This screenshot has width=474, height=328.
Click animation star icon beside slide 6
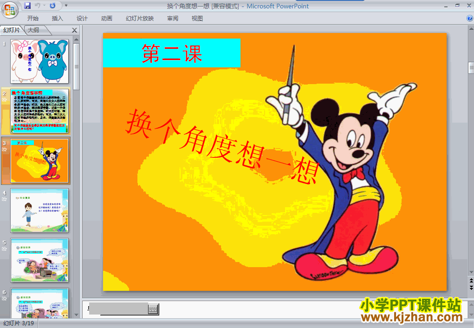coord(5,299)
